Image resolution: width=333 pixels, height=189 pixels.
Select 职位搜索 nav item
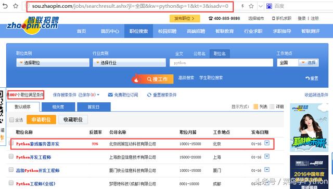tap(138, 31)
